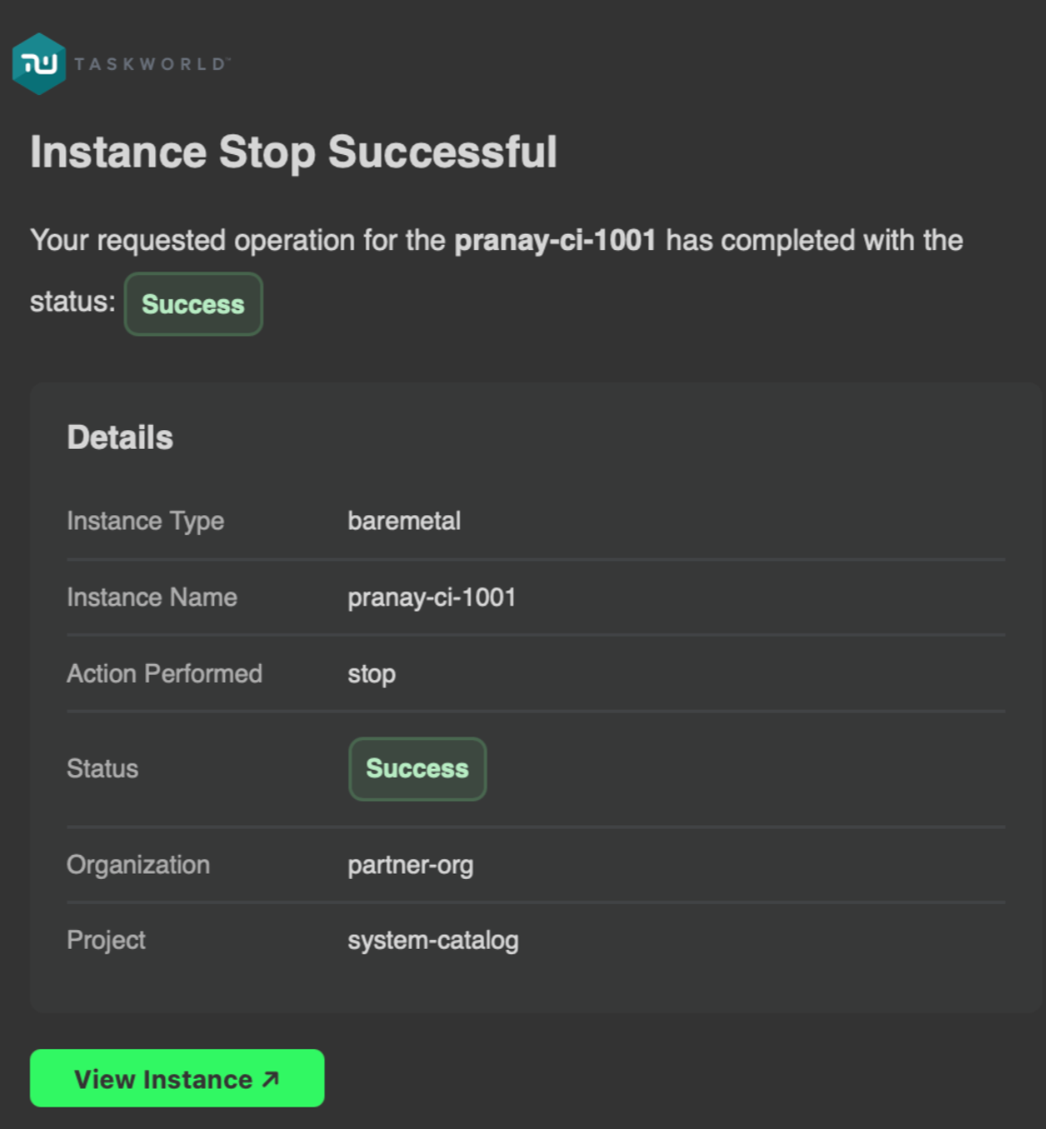Click the bold pranay-ci-1001 instance name text
This screenshot has width=1046, height=1129.
pyautogui.click(x=555, y=240)
